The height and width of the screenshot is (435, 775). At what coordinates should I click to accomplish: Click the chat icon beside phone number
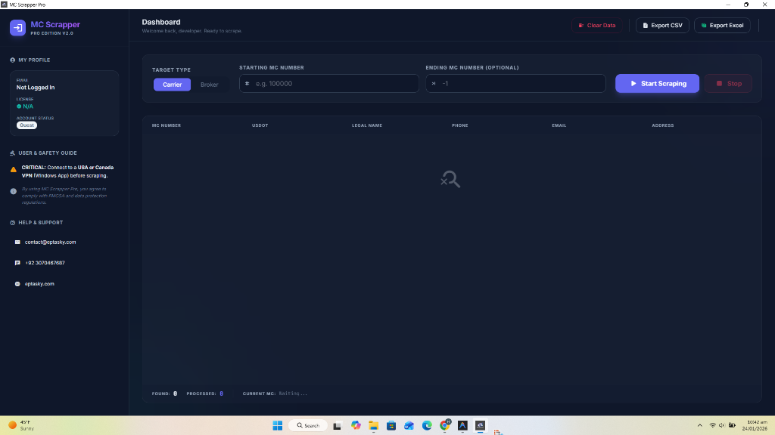(17, 263)
